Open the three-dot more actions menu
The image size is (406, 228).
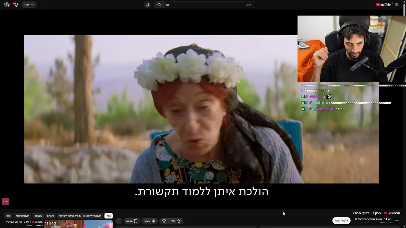coord(119,221)
